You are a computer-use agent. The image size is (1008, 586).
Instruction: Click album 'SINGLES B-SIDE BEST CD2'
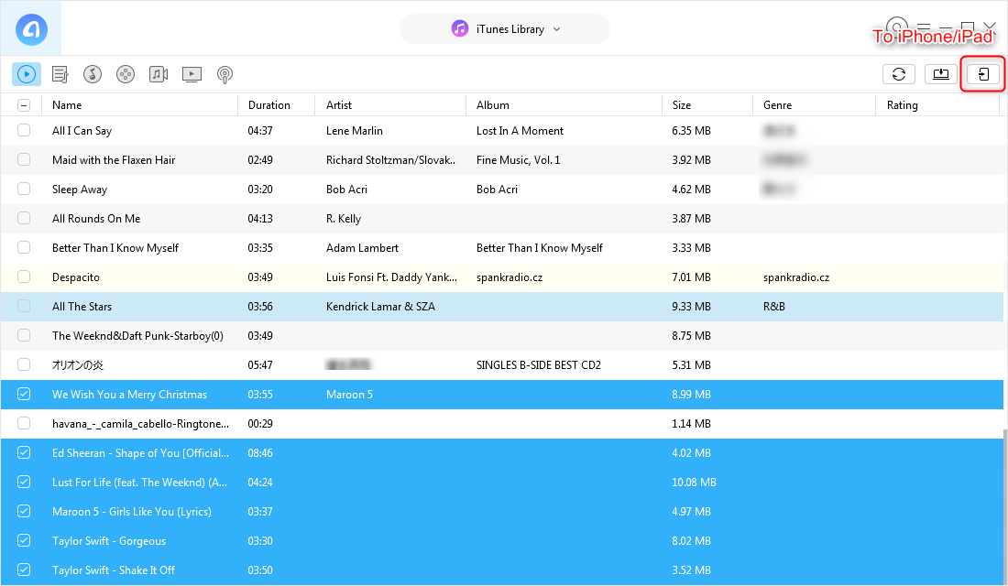coord(539,365)
